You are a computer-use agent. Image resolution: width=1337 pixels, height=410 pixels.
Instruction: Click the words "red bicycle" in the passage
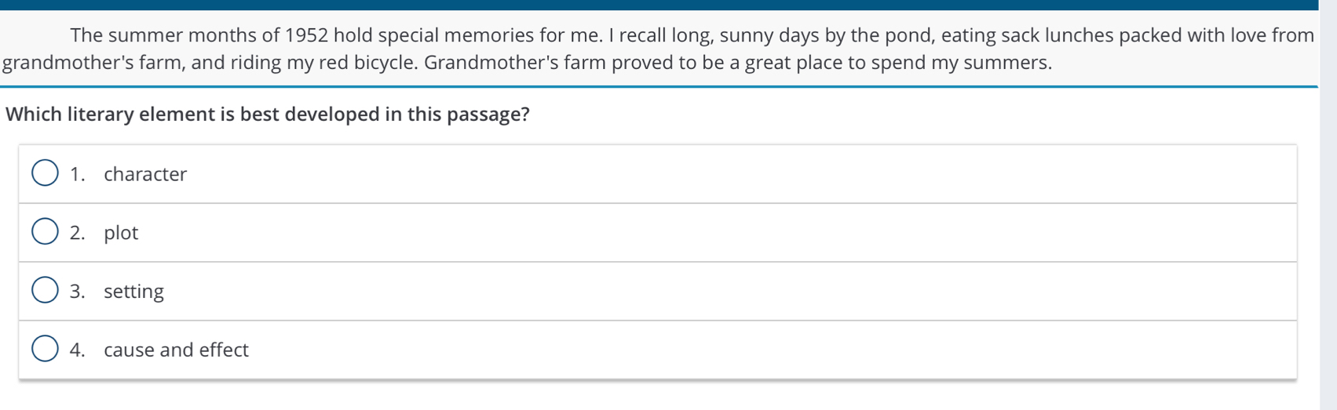[367, 63]
